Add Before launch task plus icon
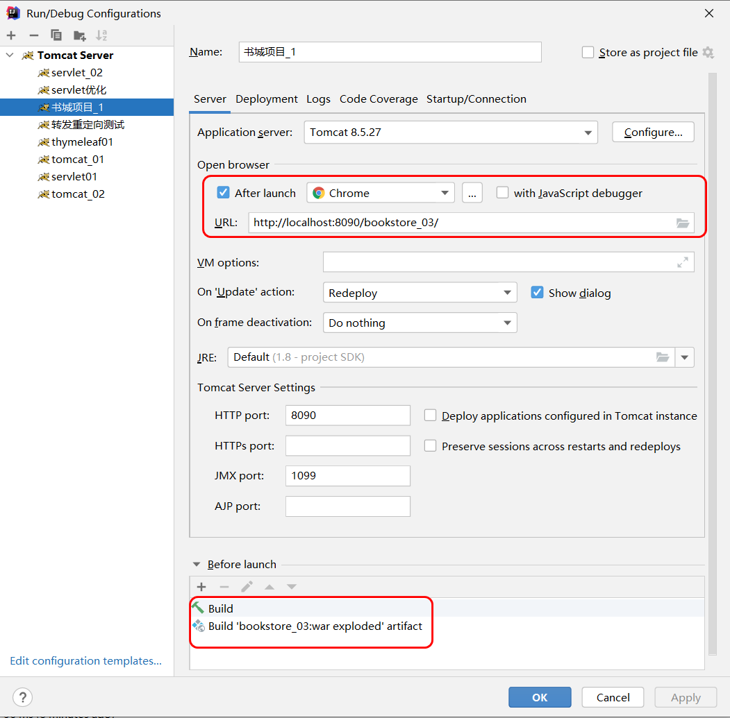Image resolution: width=730 pixels, height=718 pixels. coord(201,587)
